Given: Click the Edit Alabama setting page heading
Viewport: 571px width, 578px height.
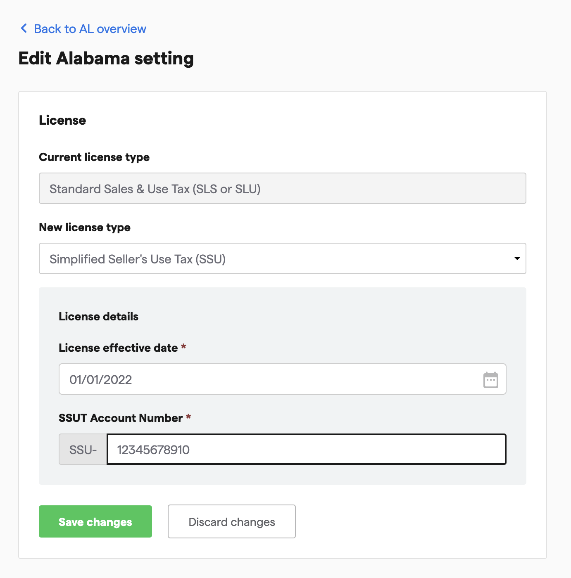Looking at the screenshot, I should [106, 58].
